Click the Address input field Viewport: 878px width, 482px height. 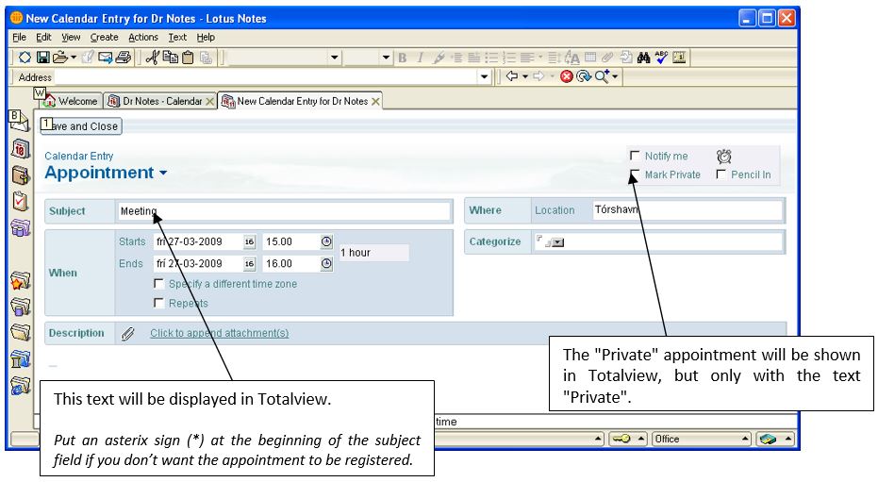click(x=266, y=77)
